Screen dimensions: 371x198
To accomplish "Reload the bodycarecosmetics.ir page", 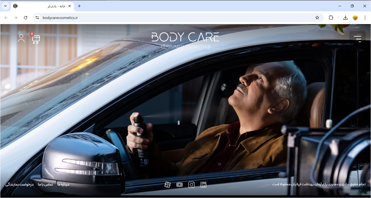I will (26, 18).
